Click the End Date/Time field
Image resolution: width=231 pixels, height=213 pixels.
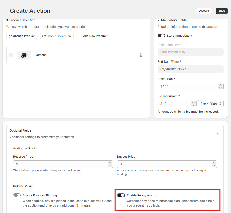click(190, 69)
